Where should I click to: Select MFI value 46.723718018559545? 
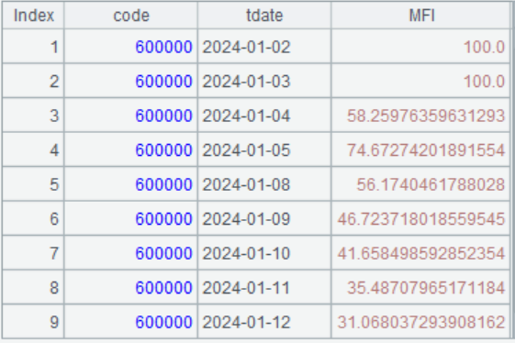(421, 218)
